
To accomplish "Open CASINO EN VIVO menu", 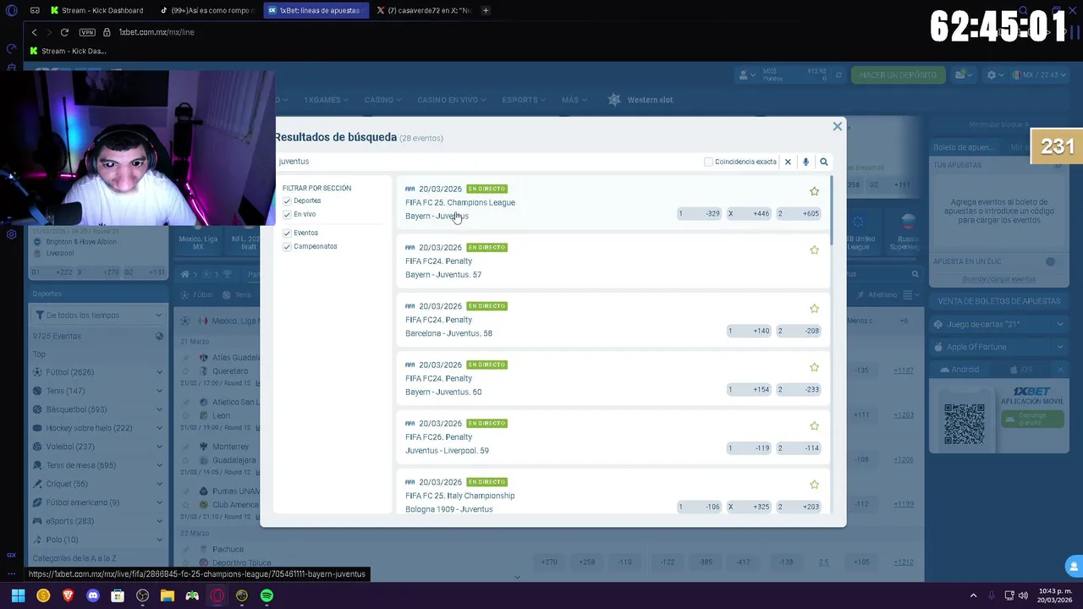I will [x=451, y=100].
